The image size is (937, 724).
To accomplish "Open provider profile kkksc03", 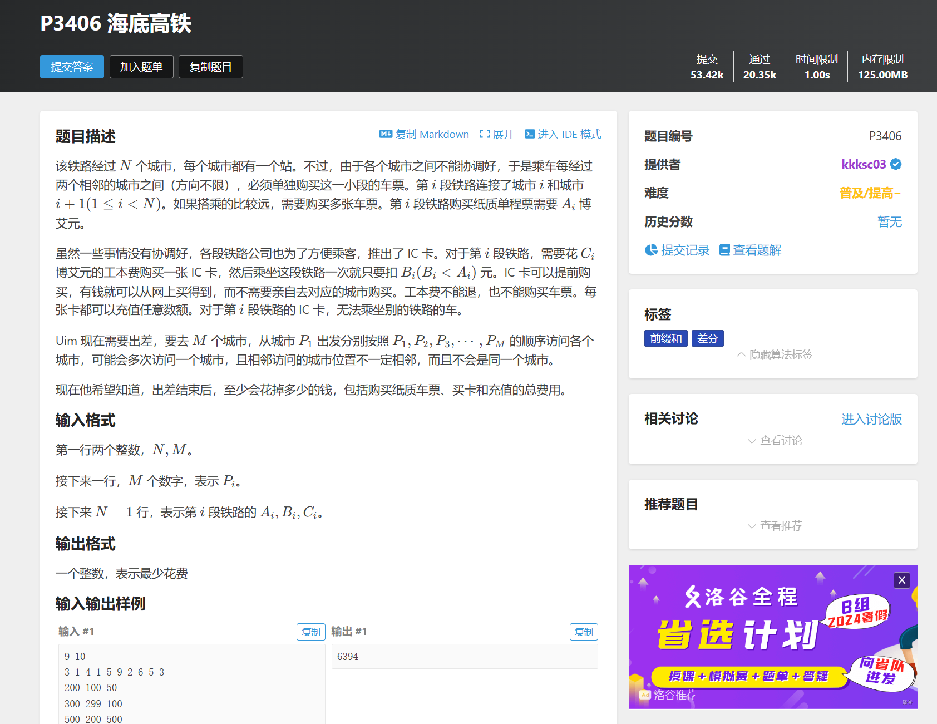I will [864, 164].
